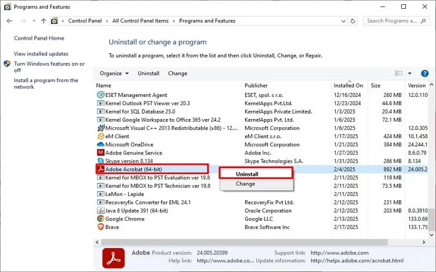The width and height of the screenshot is (436, 272).
Task: Go up one level with up arrow
Action: click(x=44, y=21)
